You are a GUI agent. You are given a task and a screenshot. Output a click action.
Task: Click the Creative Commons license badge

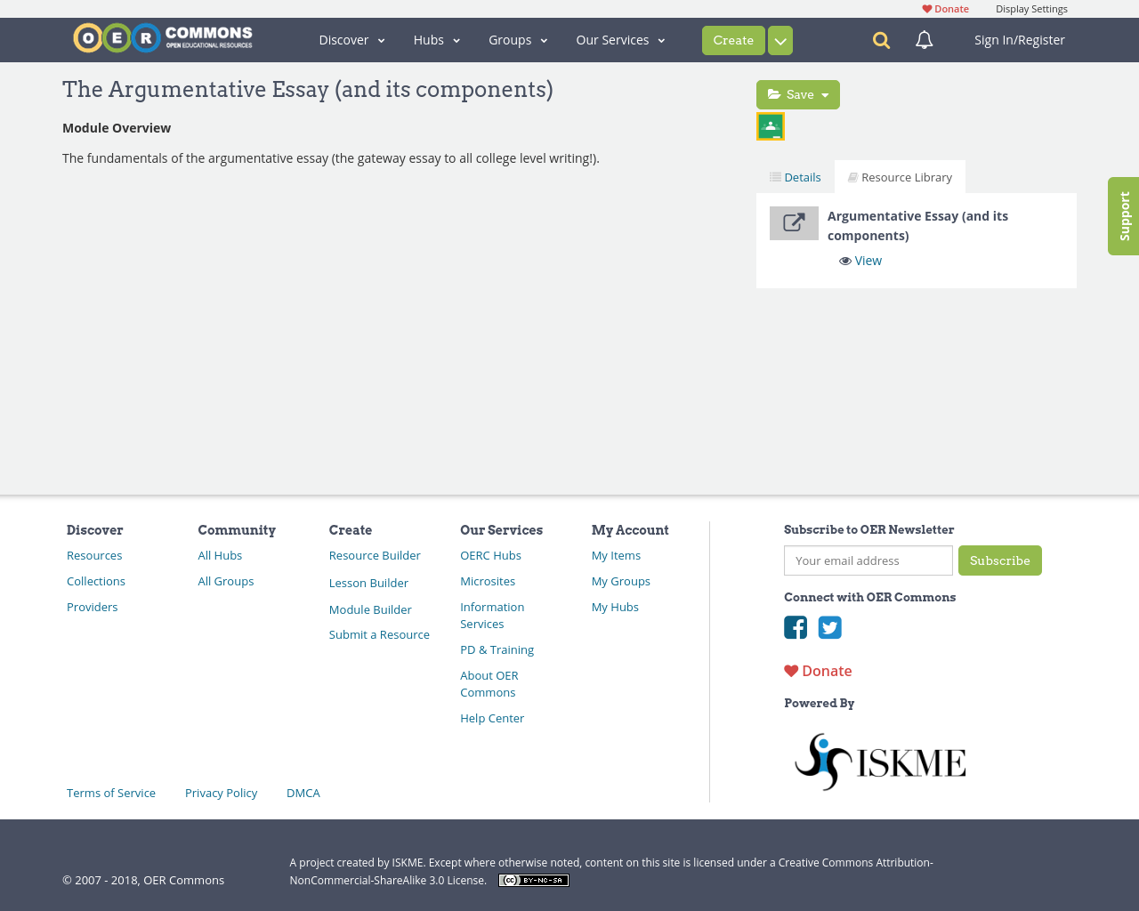point(534,881)
